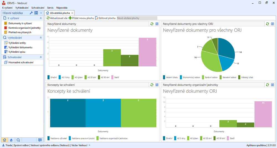Click the flame icon in bottom sidebar
Viewport: 277px width, 148px height.
[11, 140]
